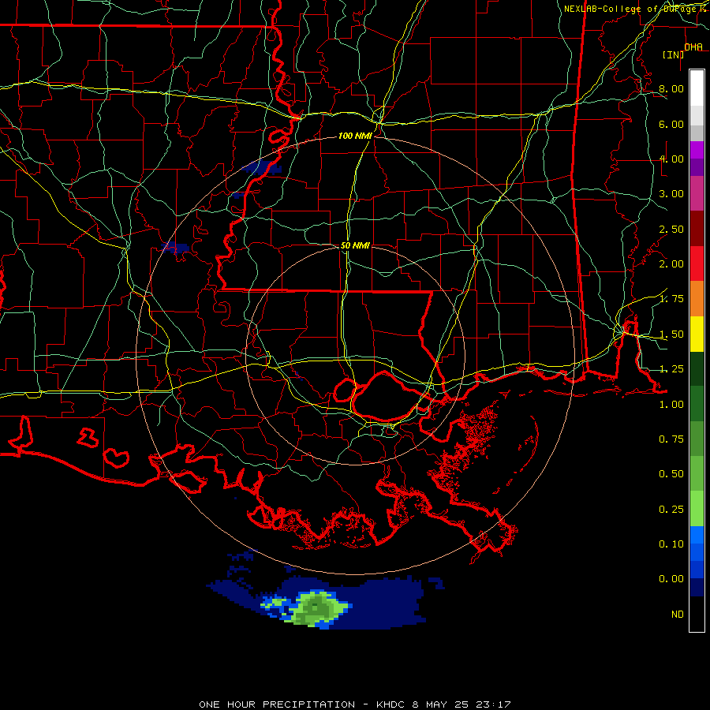Click the 2.00 scale label
Viewport: 710px width, 710px height.
671,264
